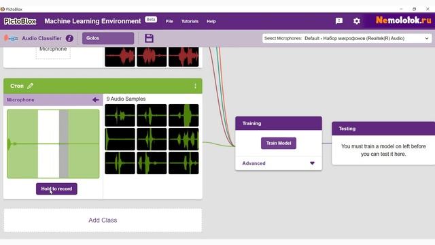Screen dimensions: 435x245
Task: Select last green sample in bottom row
Action: click(x=184, y=163)
